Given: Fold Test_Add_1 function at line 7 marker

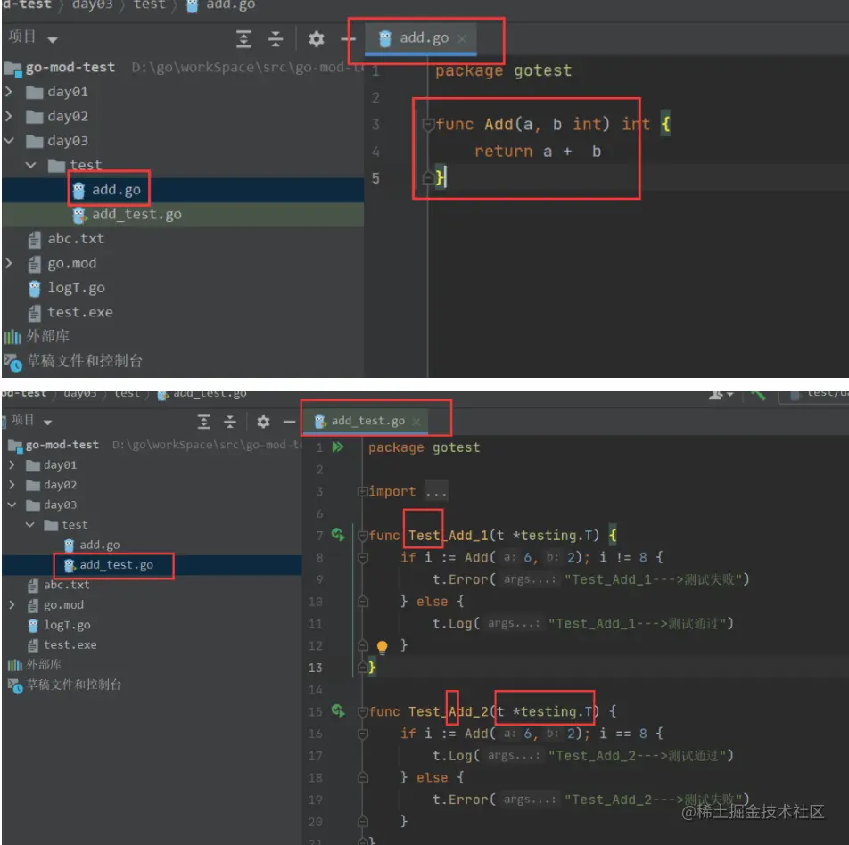Looking at the screenshot, I should pyautogui.click(x=363, y=536).
